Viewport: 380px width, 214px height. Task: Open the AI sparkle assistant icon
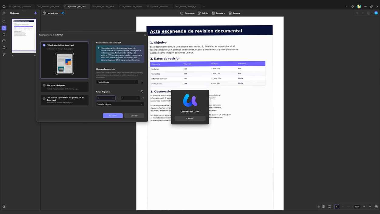(63, 13)
